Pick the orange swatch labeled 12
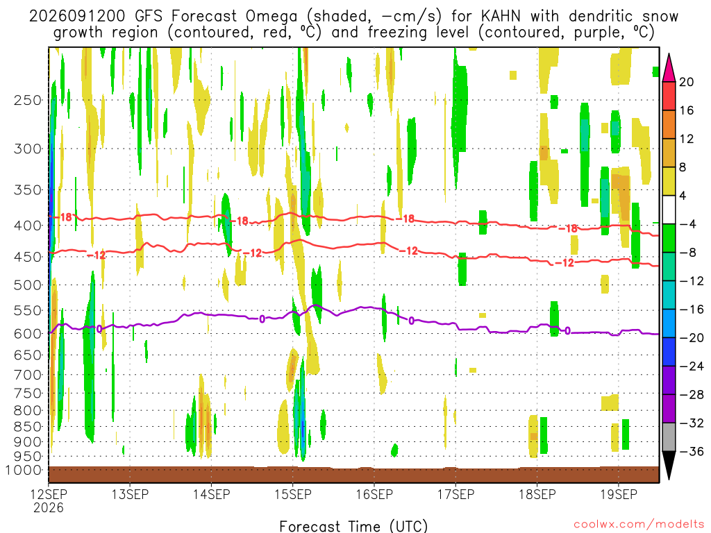Image resolution: width=711 pixels, height=533 pixels. (x=669, y=125)
